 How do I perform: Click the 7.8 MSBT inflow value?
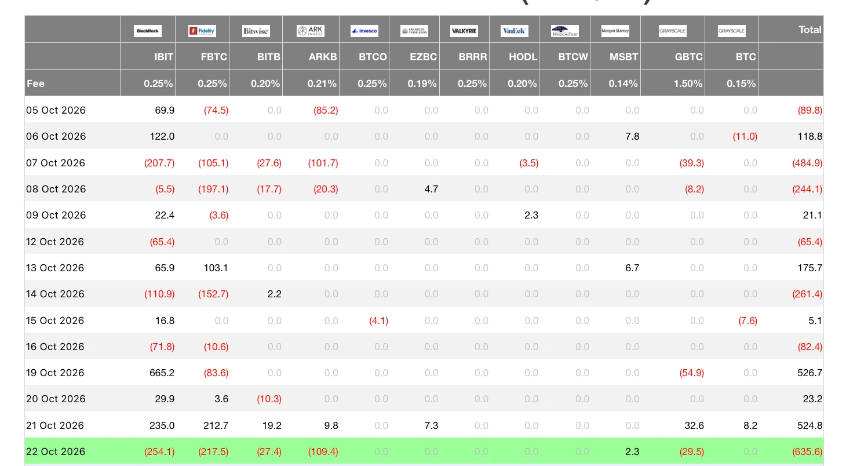(x=633, y=136)
